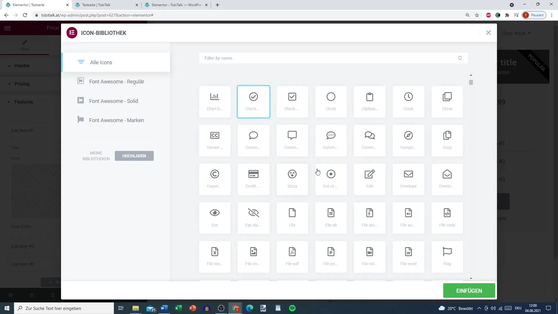
Task: Focus the Filter by name field
Action: pyautogui.click(x=333, y=58)
